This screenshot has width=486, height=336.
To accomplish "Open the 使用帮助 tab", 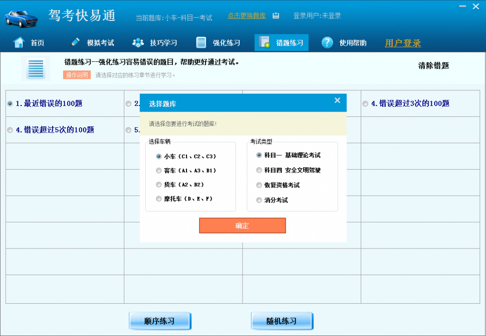I will [x=353, y=43].
